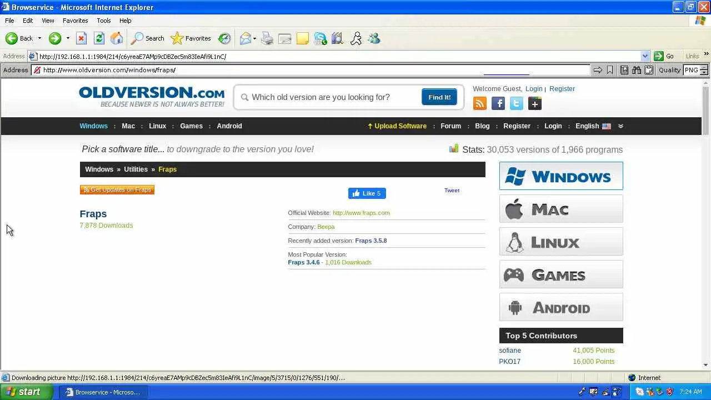This screenshot has width=711, height=400.
Task: Click the microphone icon in taskbar language bar
Action: tap(582, 392)
